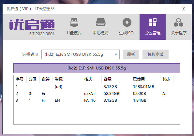Image resolution: width=194 pixels, height=136 pixels.
Task: Open 关于程序 hexagon icon
Action: click(x=178, y=23)
